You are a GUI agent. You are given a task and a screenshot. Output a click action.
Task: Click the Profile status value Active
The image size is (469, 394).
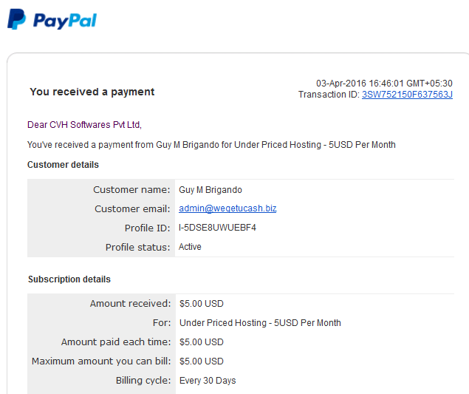[x=190, y=247]
